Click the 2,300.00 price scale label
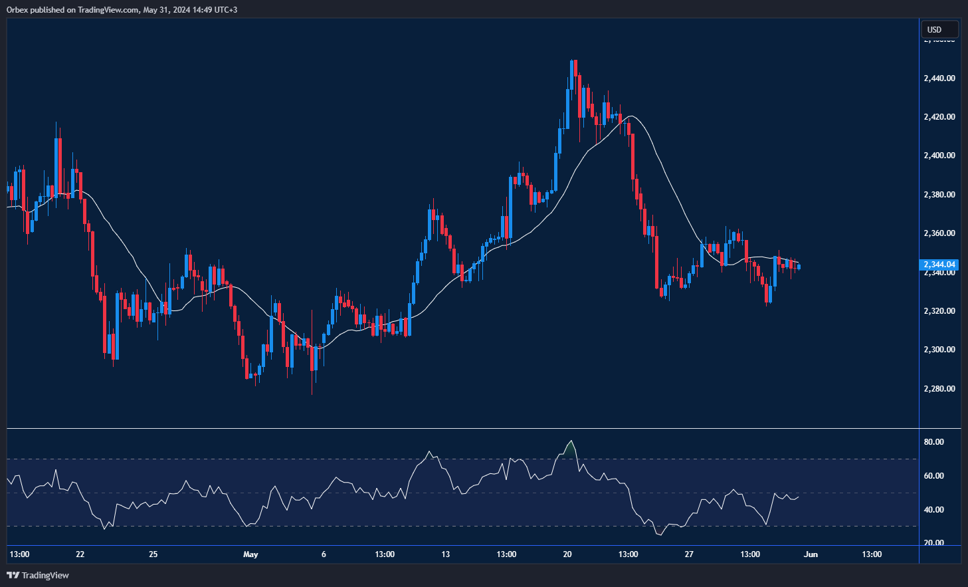Screen dimensions: 968x587 coord(939,350)
